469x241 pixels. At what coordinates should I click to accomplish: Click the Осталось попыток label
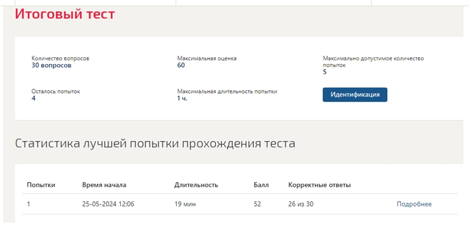click(55, 91)
